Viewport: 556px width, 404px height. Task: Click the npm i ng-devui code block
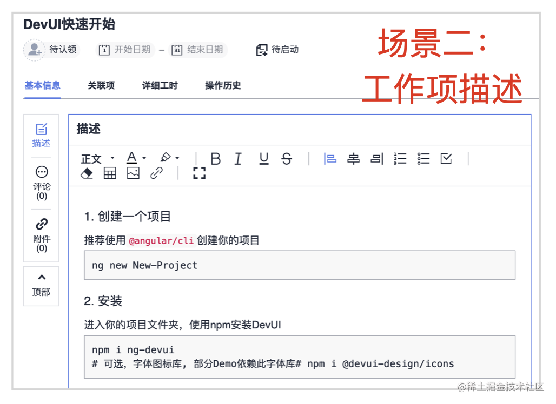pos(300,357)
